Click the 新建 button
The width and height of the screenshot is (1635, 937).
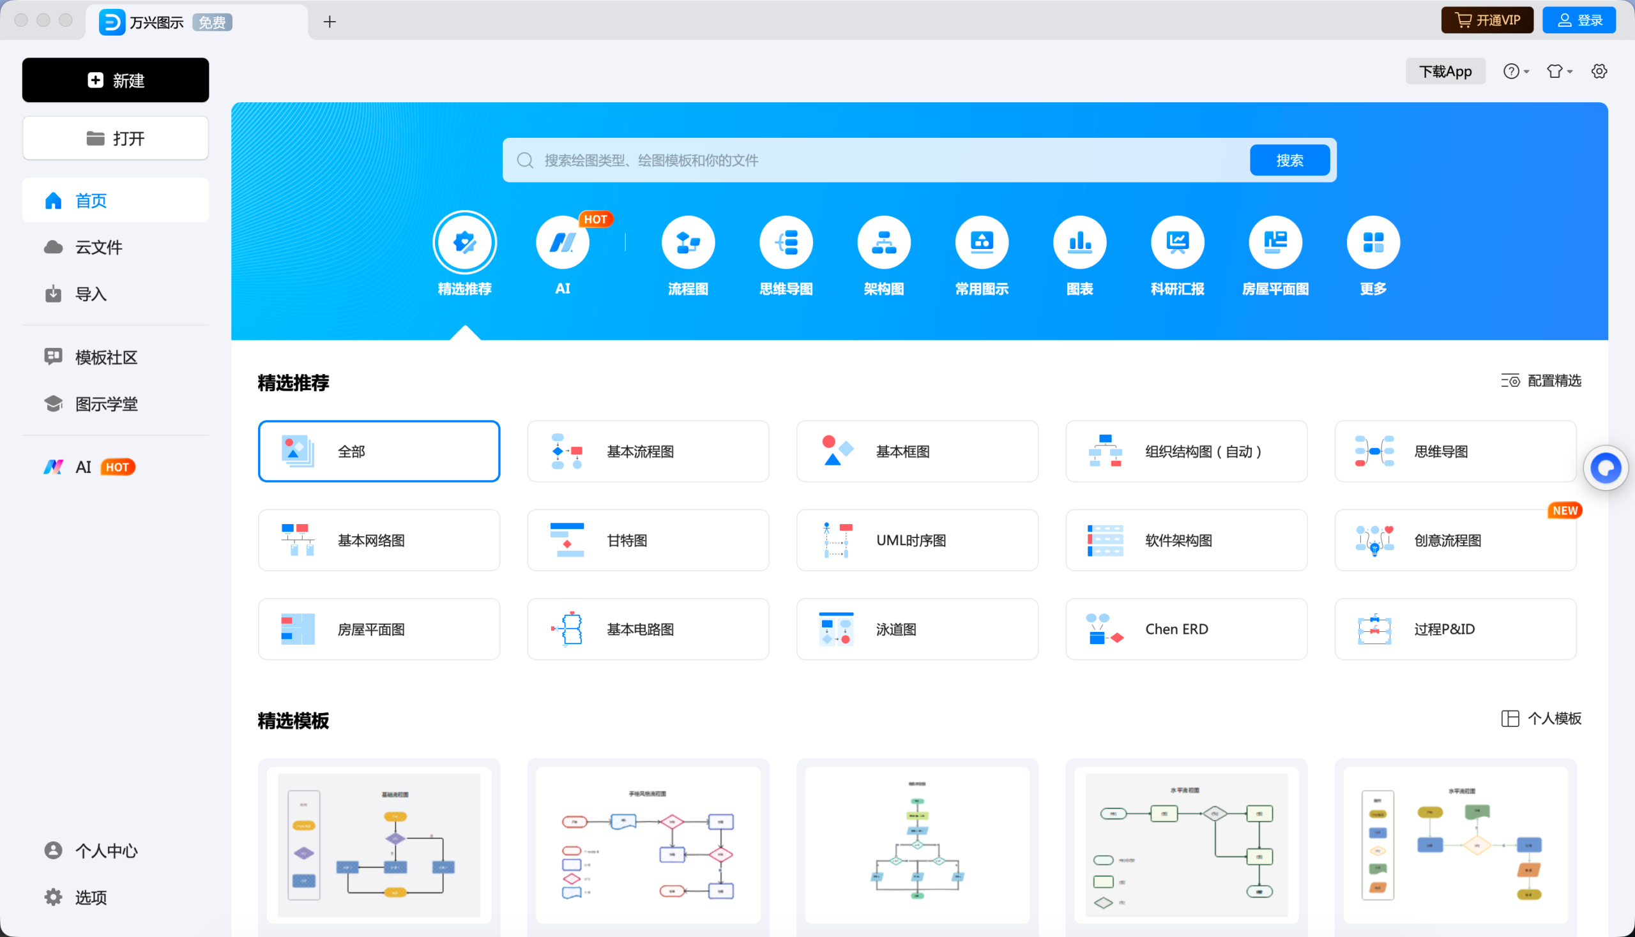tap(115, 80)
